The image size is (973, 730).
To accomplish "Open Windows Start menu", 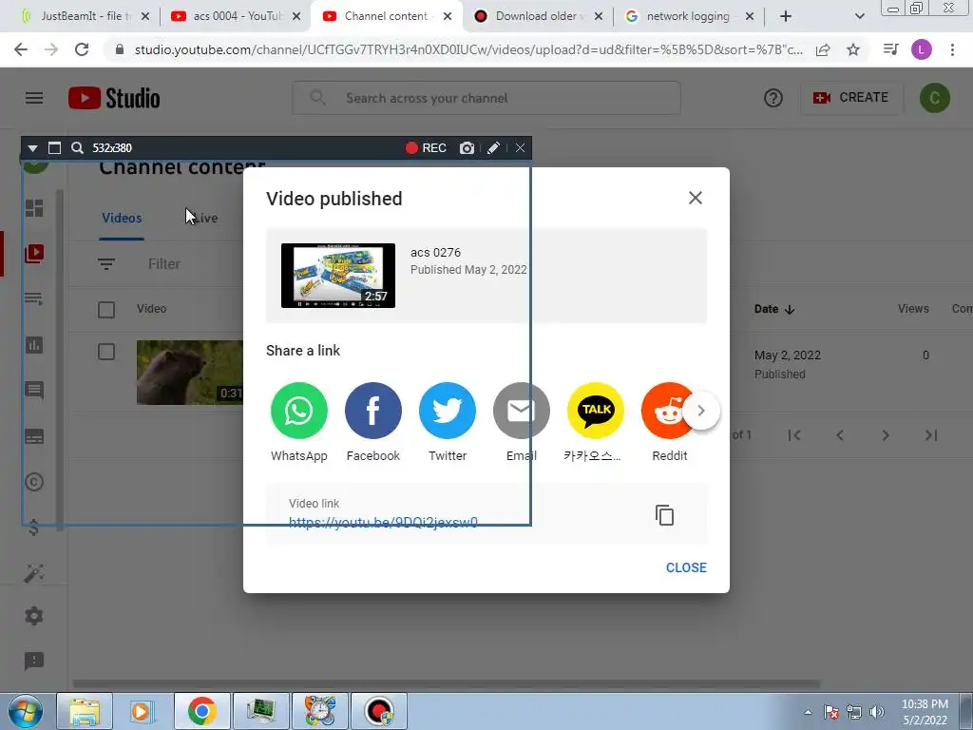I will tap(25, 711).
